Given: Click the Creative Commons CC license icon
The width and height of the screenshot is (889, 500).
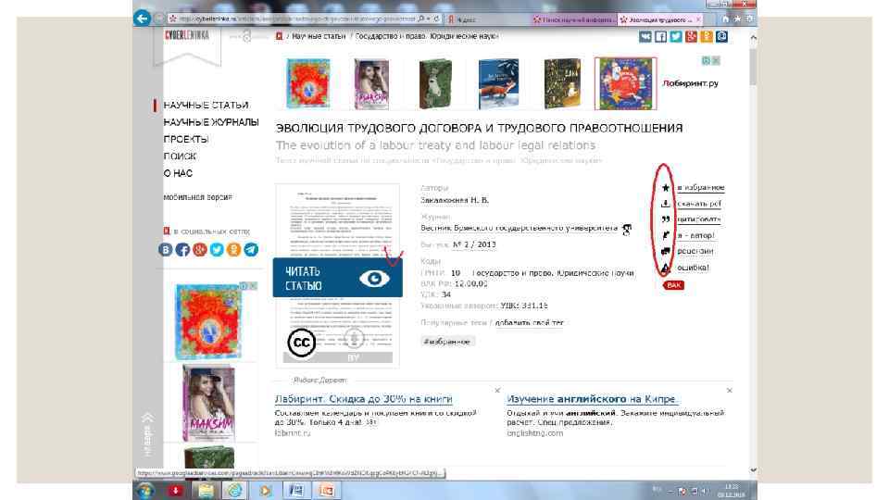Looking at the screenshot, I should point(301,343).
